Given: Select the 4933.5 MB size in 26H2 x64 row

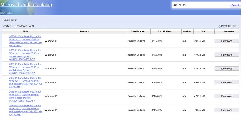Looking at the screenshot, I should (x=199, y=41).
